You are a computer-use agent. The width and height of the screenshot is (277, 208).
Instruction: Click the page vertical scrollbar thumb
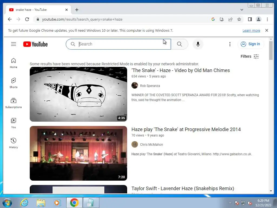(271, 50)
